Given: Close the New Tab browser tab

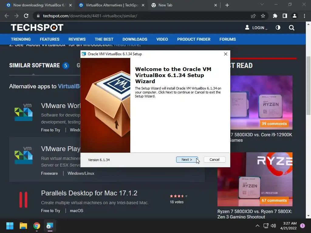Looking at the screenshot, I should [216, 5].
